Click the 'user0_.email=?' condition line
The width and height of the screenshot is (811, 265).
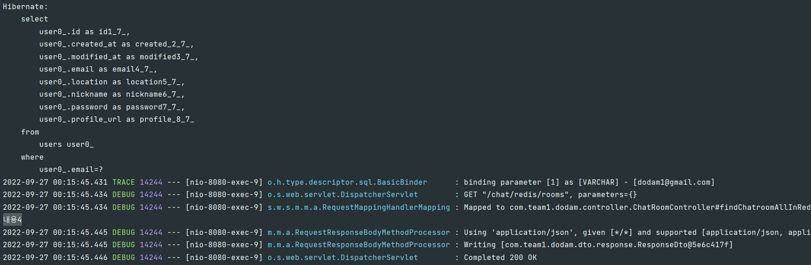pyautogui.click(x=71, y=170)
